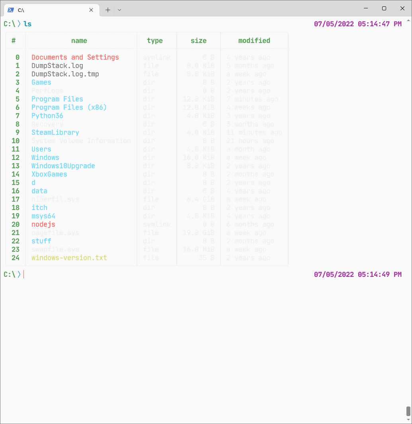This screenshot has width=412, height=424.
Task: Click the windows-version.txt file entry
Action: tap(69, 258)
